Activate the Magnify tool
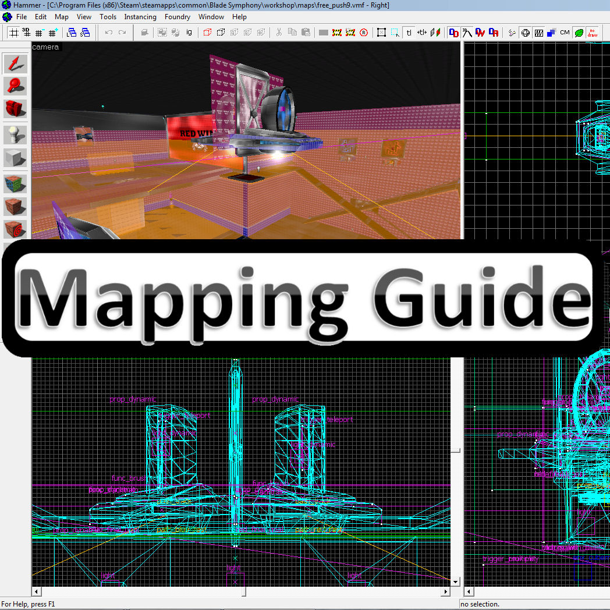This screenshot has width=610, height=610. click(x=15, y=86)
